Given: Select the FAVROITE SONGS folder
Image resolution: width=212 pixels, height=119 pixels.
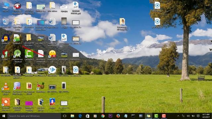Looking at the screenshot, I should click(17, 104).
